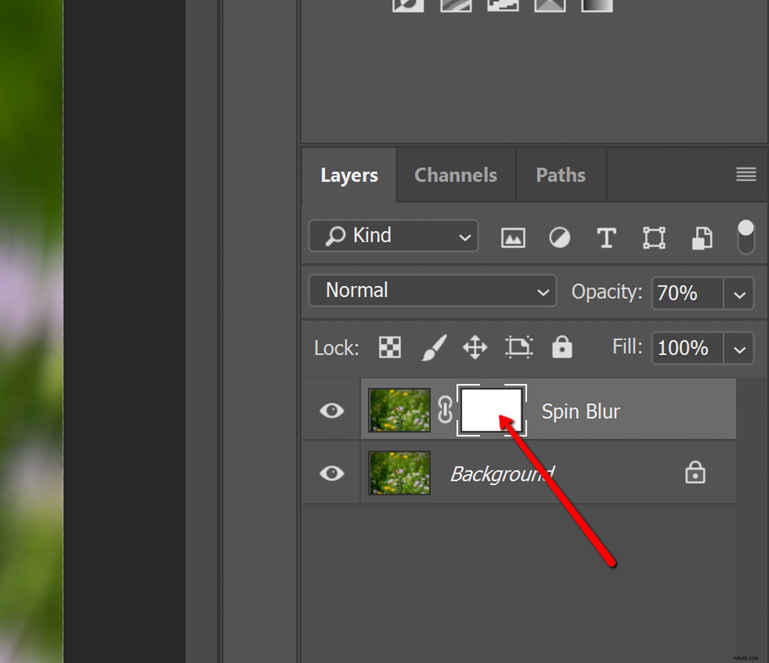This screenshot has height=663, width=769.
Task: Switch to the Paths tab
Action: [x=560, y=175]
